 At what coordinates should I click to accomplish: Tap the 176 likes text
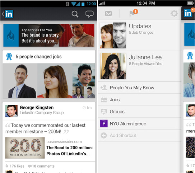[17, 166]
